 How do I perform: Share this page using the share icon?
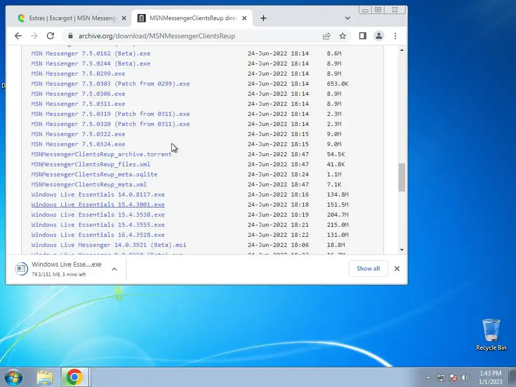pyautogui.click(x=327, y=36)
